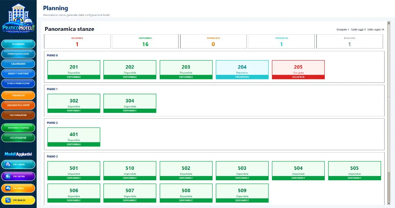Open the Planning section
The height and width of the screenshot is (208, 395).
[18, 44]
